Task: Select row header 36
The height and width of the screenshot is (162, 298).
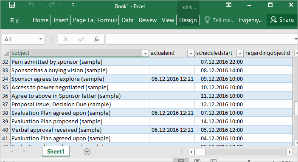Action: tap(5, 96)
